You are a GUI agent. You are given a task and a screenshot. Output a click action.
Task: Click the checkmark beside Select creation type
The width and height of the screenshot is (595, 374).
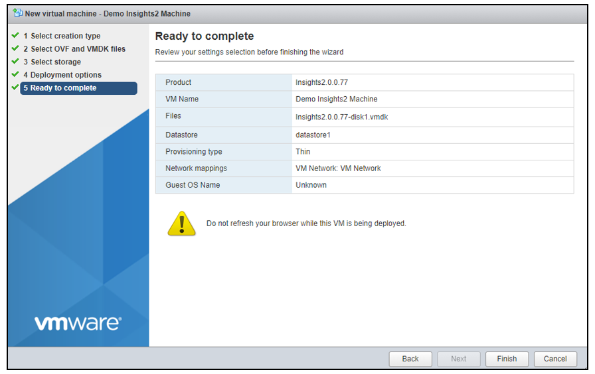point(15,35)
